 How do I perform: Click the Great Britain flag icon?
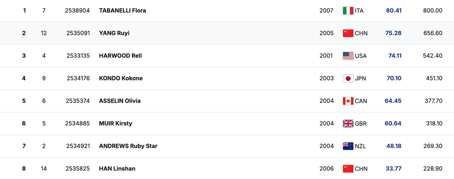[x=348, y=124]
